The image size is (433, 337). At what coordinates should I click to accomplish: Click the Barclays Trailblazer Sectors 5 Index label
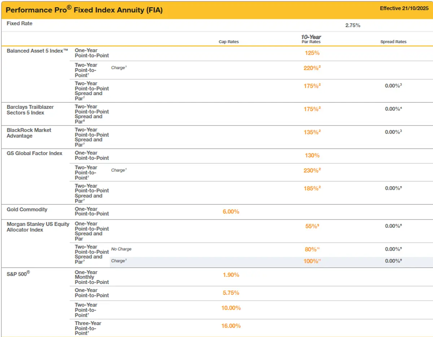click(30, 109)
